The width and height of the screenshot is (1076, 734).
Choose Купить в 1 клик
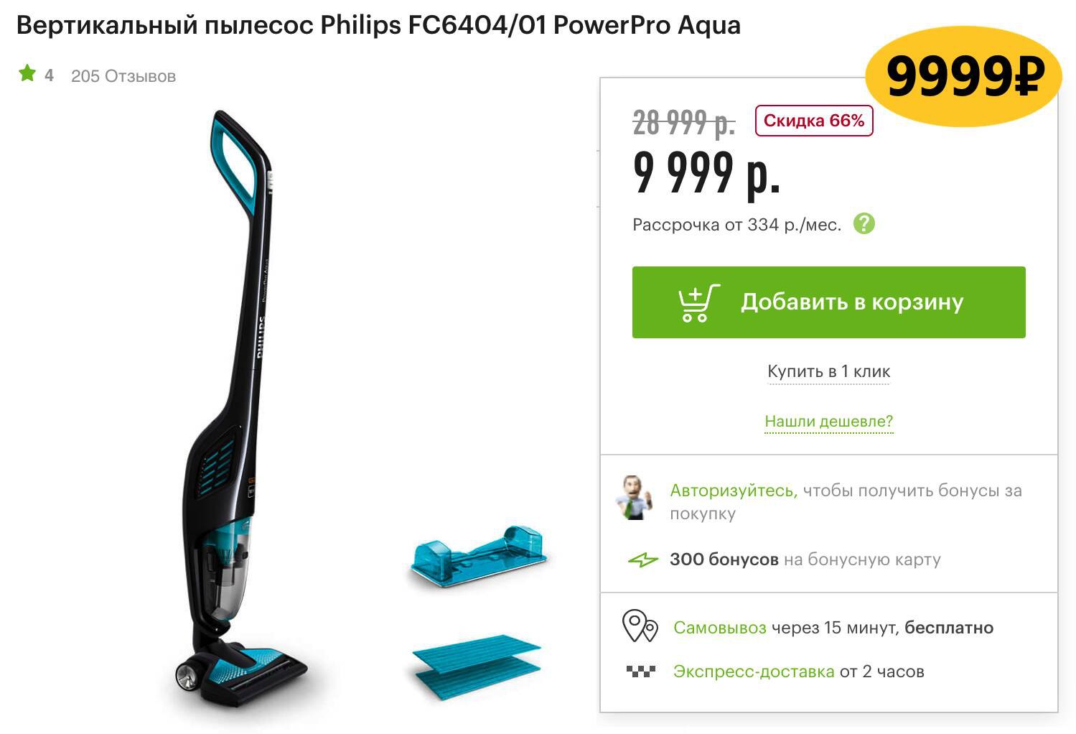828,371
